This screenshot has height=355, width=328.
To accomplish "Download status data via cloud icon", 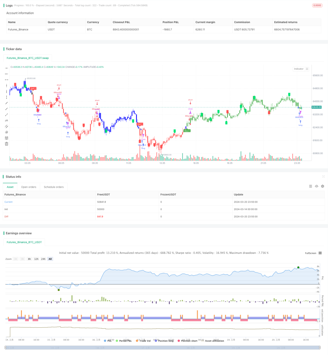I will 317,186.
